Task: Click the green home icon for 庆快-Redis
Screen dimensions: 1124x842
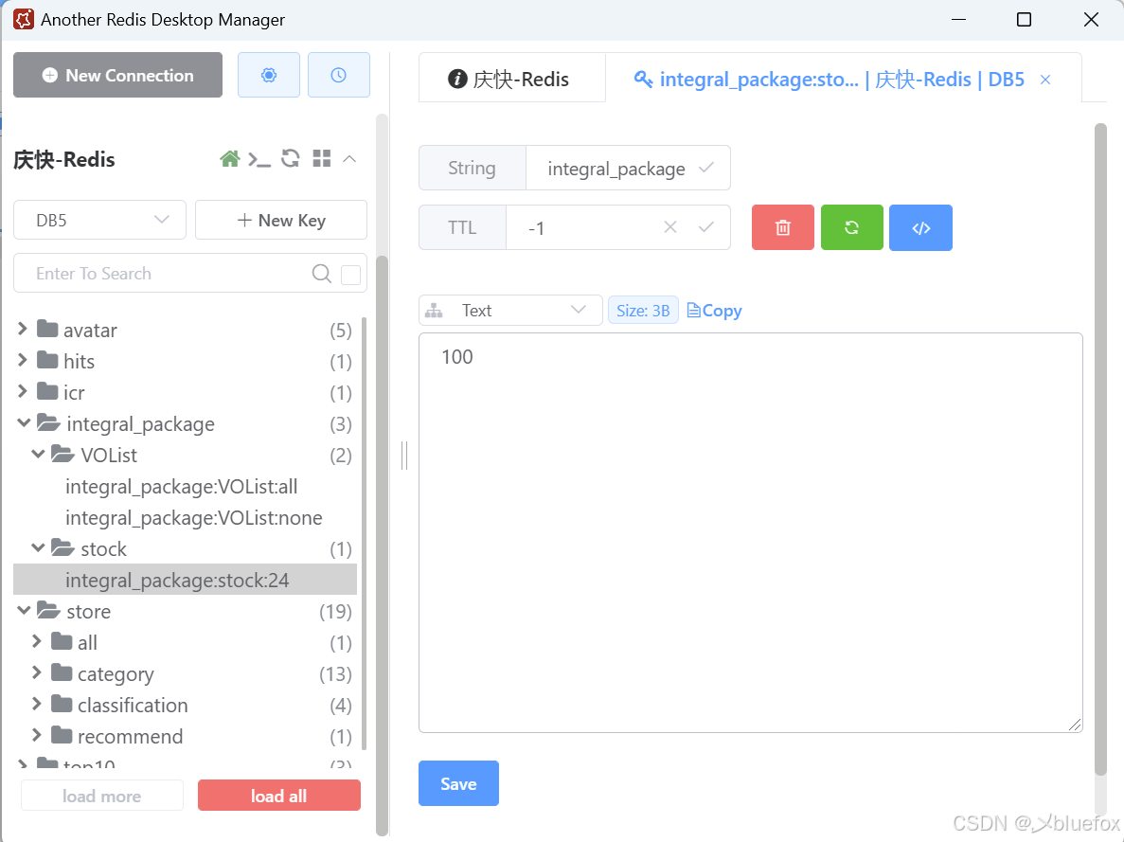Action: pos(229,158)
